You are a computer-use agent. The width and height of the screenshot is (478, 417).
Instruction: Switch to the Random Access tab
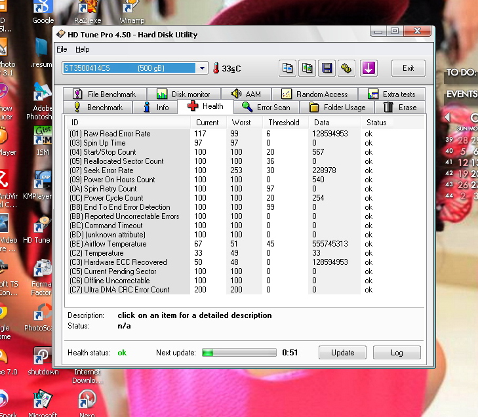point(315,94)
